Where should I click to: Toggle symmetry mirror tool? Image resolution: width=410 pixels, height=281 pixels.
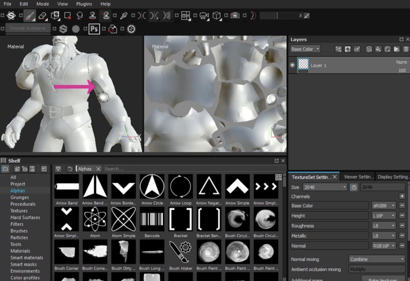pyautogui.click(x=141, y=15)
